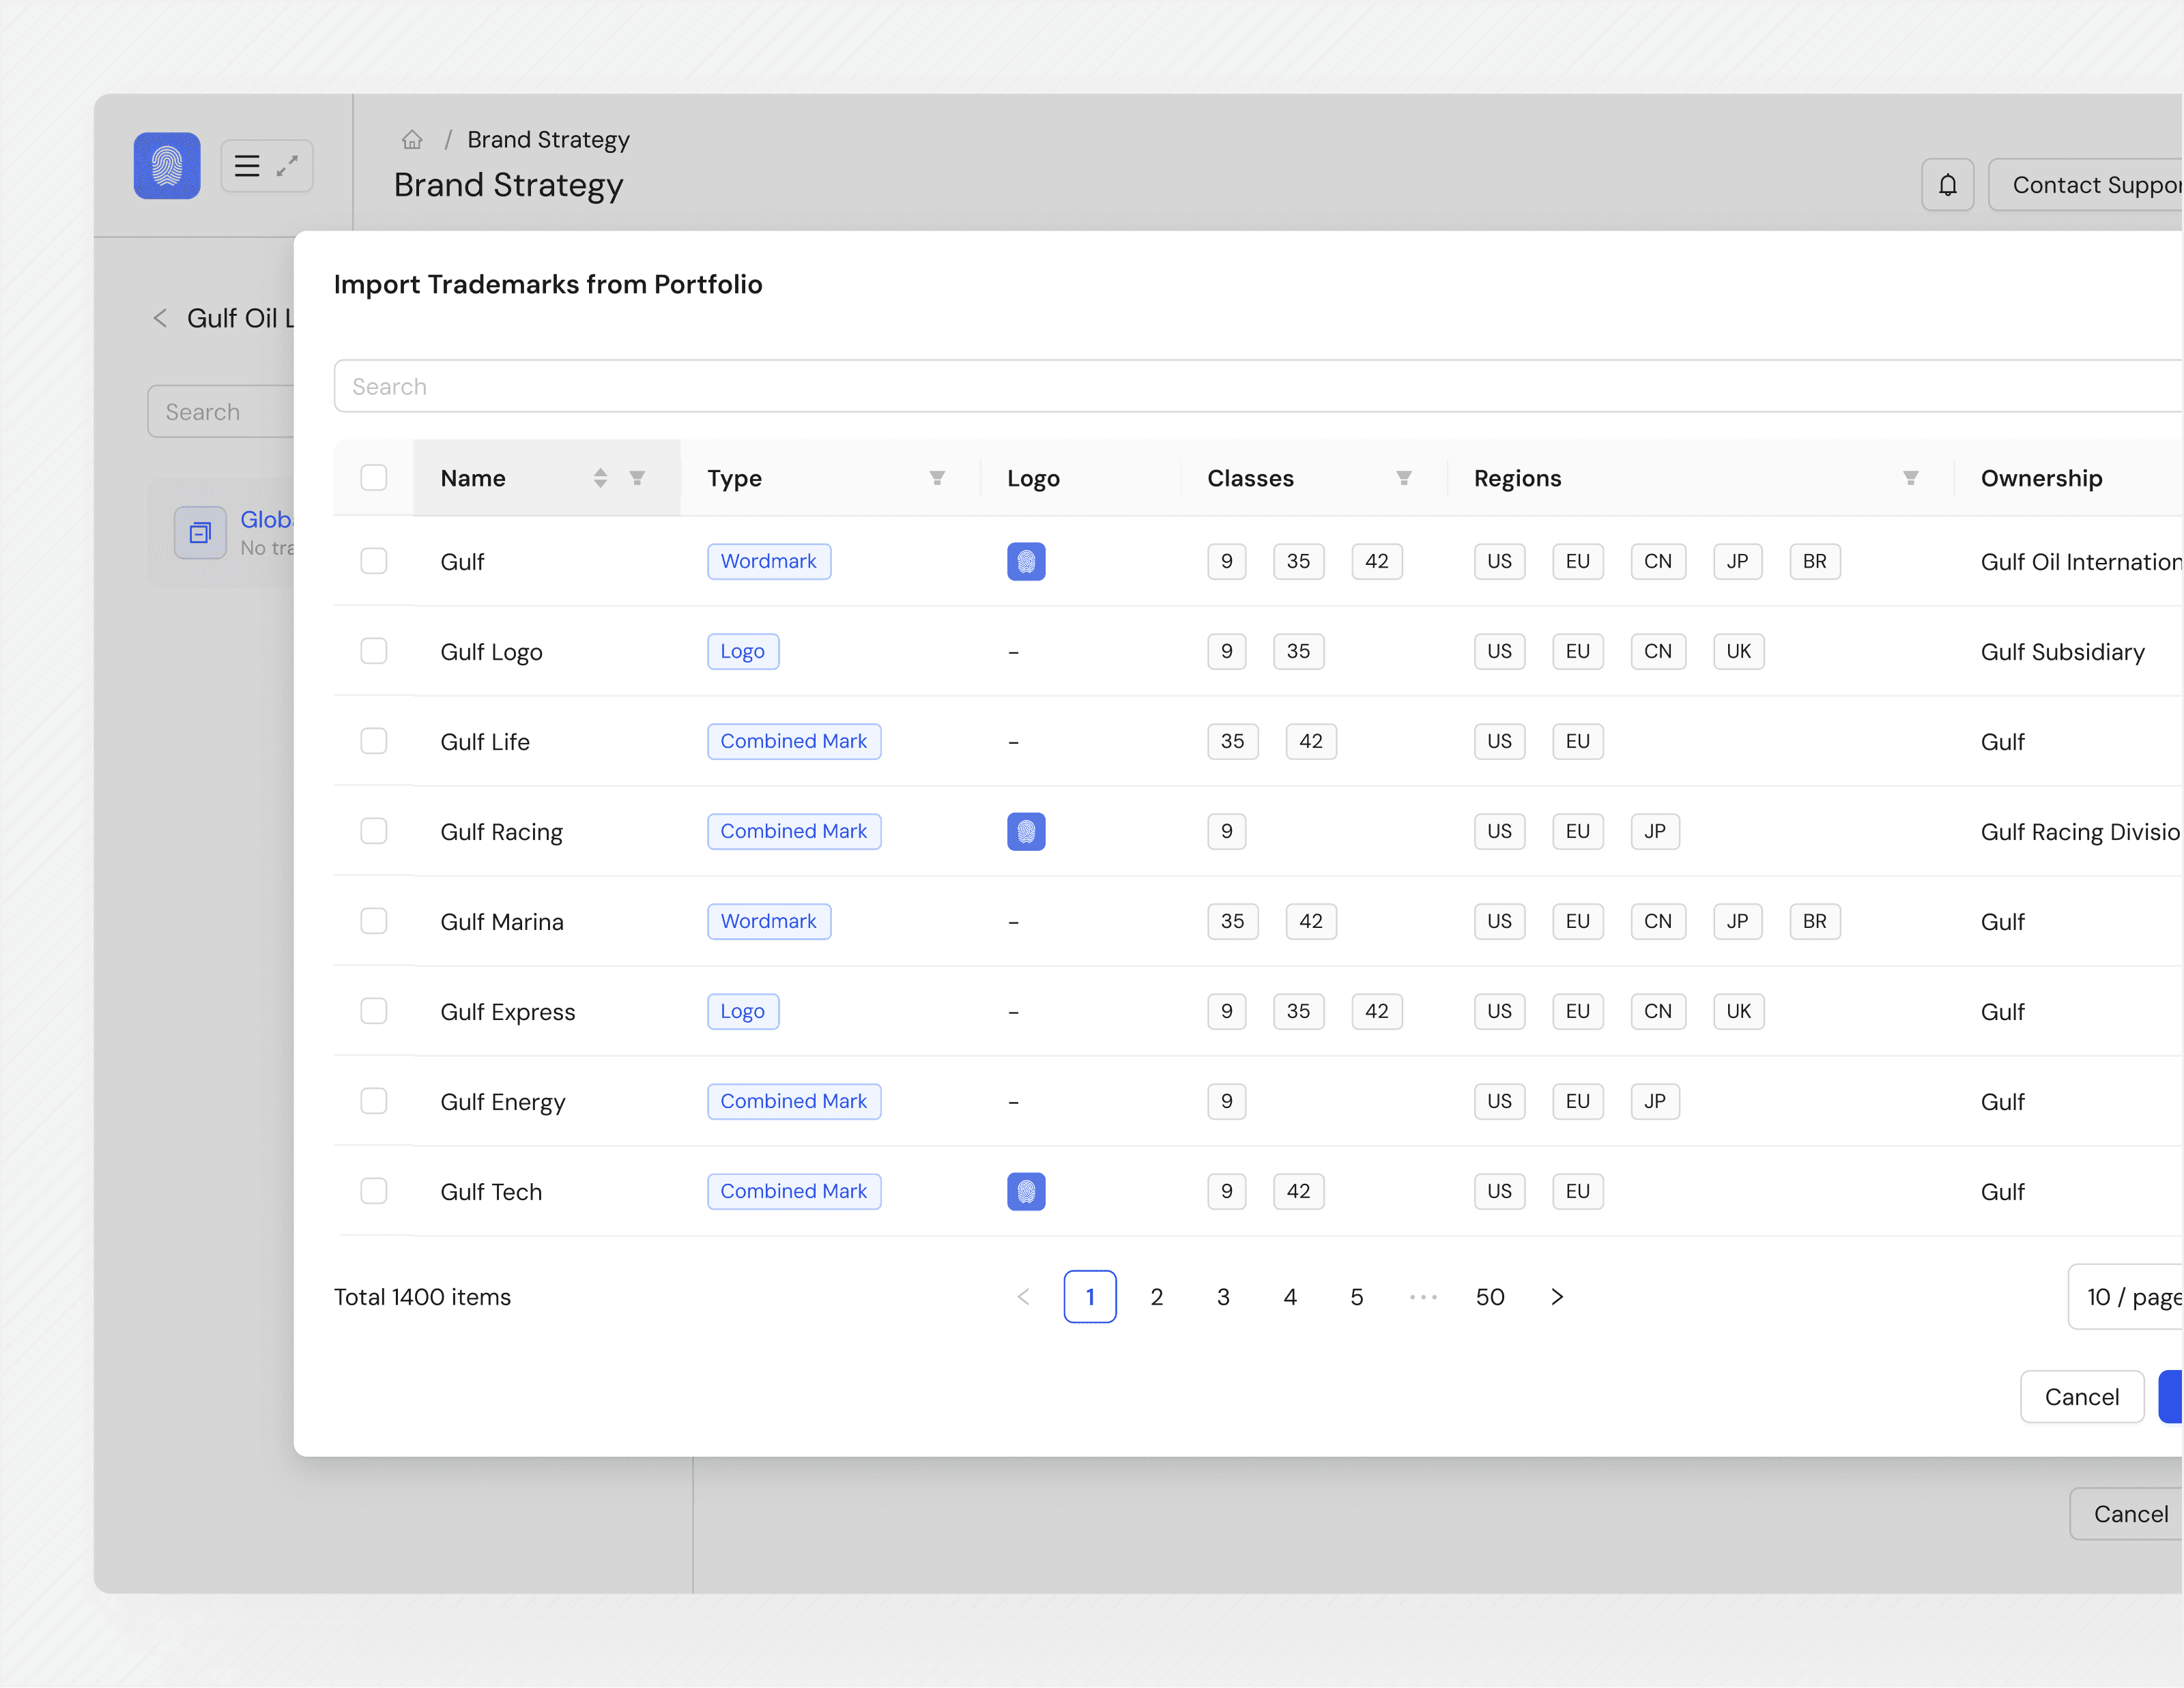Go to pagination page 3
Image resolution: width=2184 pixels, height=1688 pixels.
[1223, 1297]
